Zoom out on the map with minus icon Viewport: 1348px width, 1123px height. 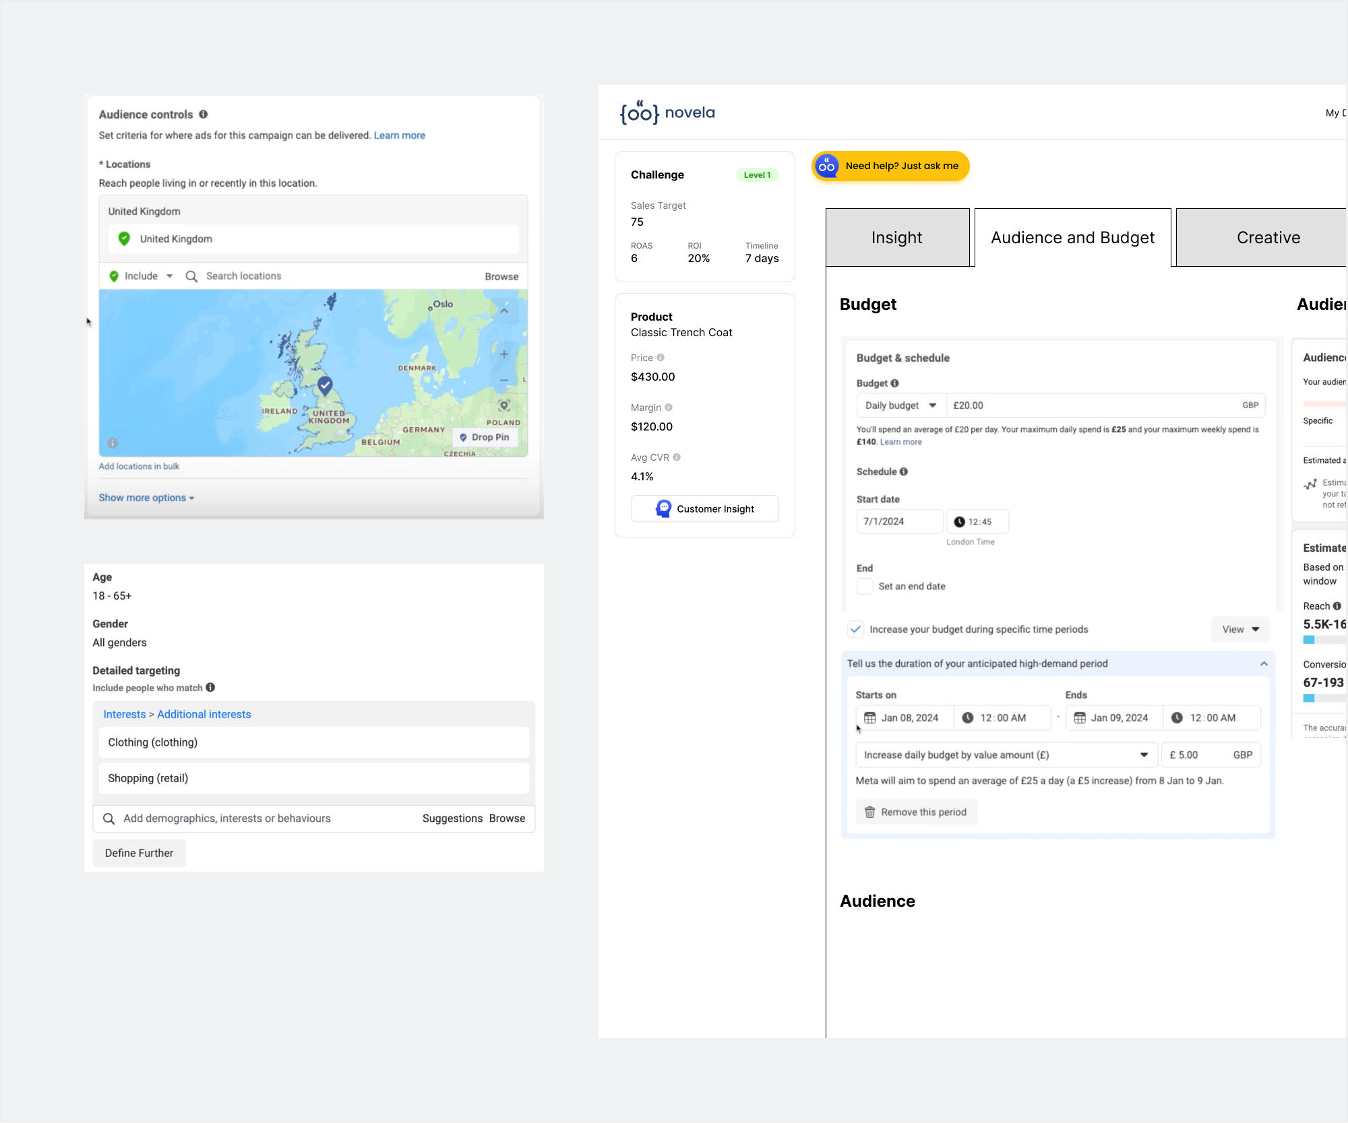(504, 380)
